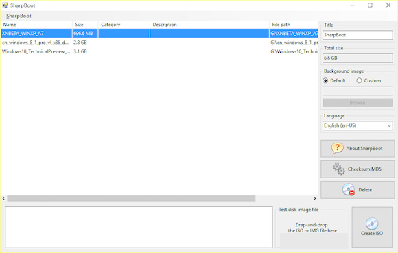398x253 pixels.
Task: Click the File path column header
Action: click(x=294, y=25)
